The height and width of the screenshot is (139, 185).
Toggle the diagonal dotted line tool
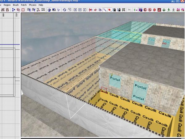point(105,10)
